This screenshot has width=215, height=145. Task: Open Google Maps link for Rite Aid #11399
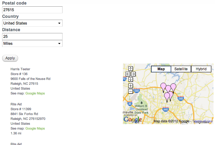point(35,128)
